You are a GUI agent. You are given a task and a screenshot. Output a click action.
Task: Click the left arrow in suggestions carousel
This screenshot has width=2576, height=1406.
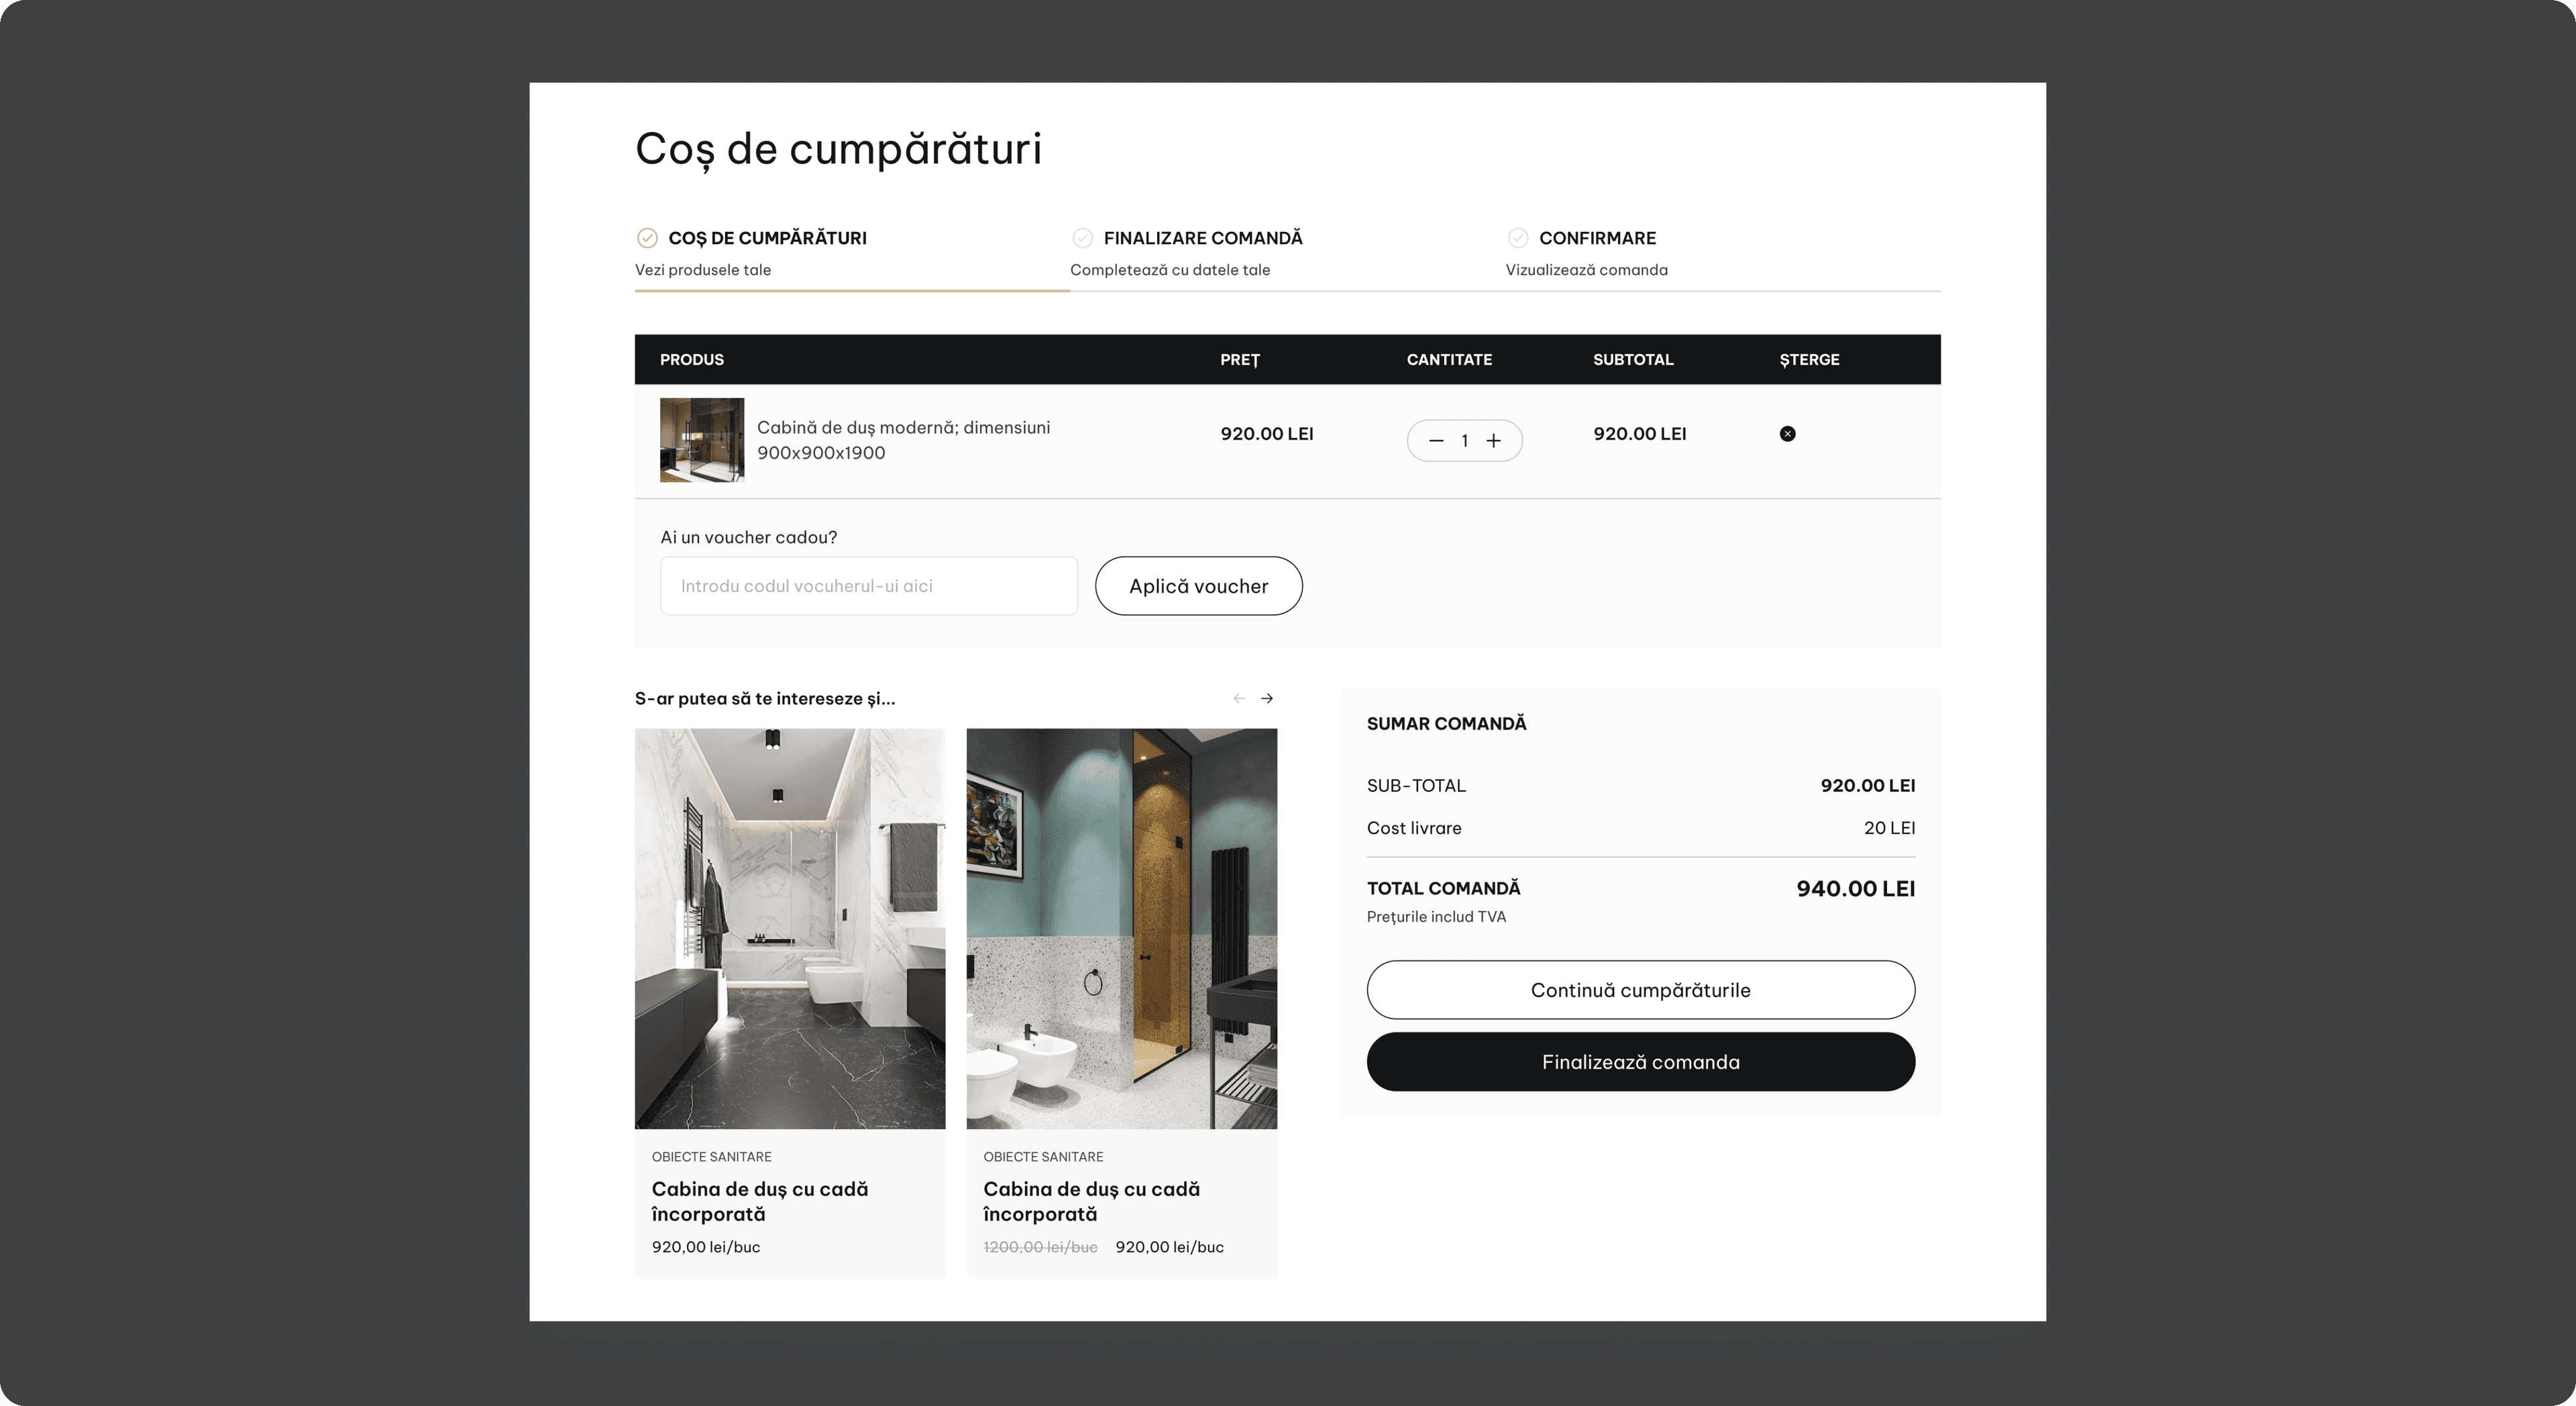1239,697
